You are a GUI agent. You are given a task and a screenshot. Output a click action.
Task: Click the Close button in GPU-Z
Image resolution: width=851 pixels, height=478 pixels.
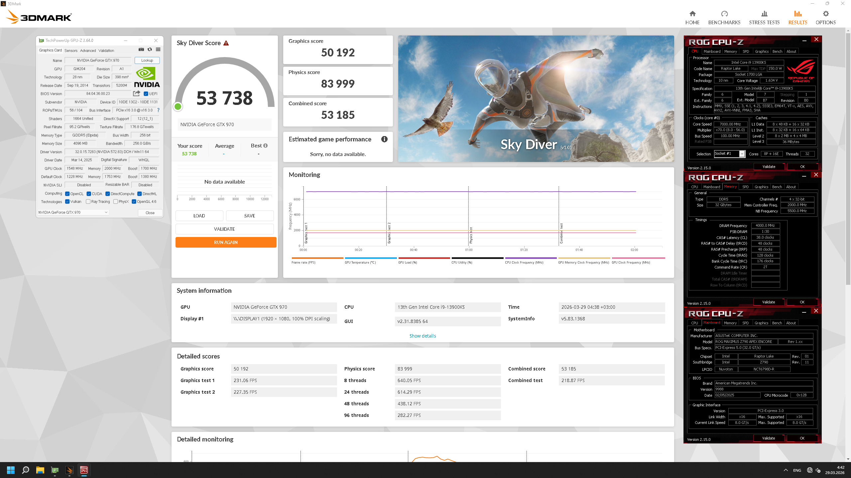pos(150,213)
